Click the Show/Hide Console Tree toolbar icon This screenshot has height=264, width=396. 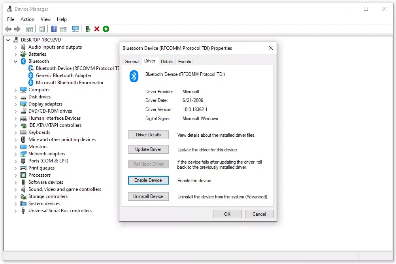pos(30,29)
